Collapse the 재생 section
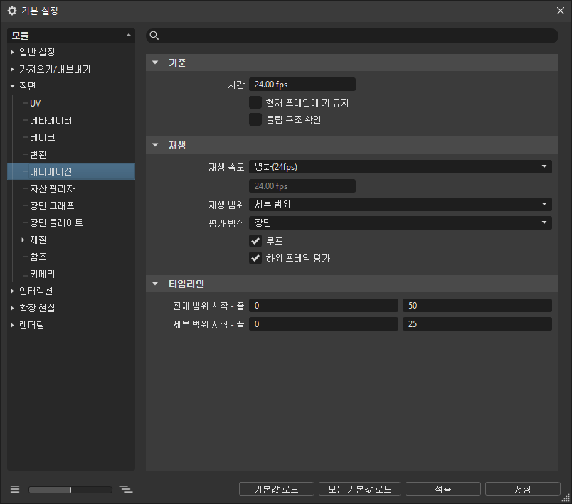Viewport: 572px width, 504px height. point(155,145)
